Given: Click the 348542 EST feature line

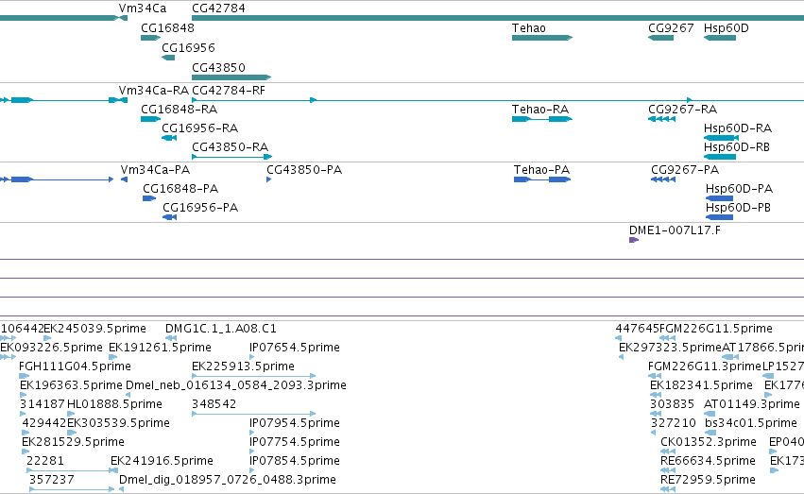Looking at the screenshot, I should click(254, 414).
